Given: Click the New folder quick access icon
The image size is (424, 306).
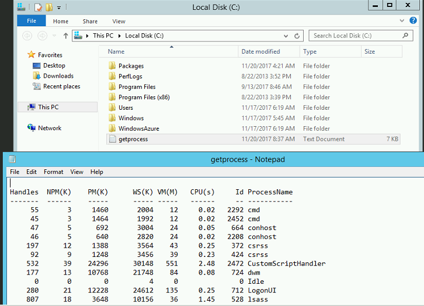Looking at the screenshot, I should tap(49, 7).
